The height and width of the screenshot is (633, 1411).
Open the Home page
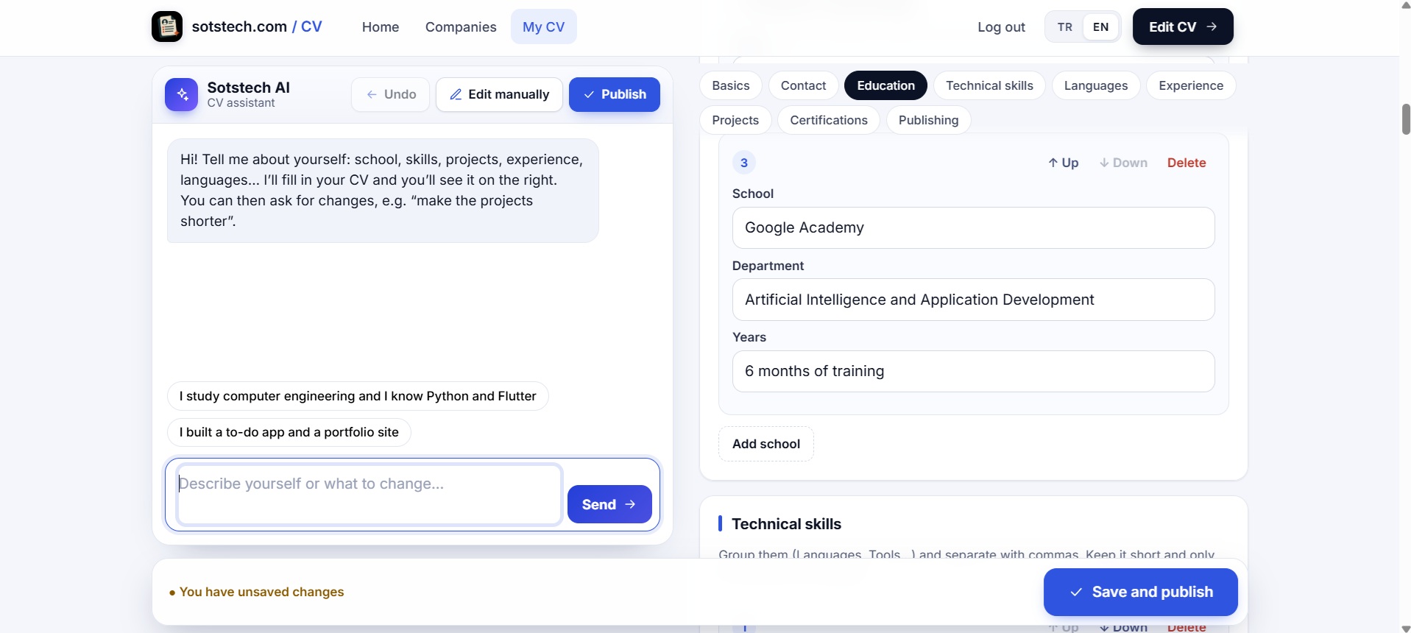pos(381,26)
